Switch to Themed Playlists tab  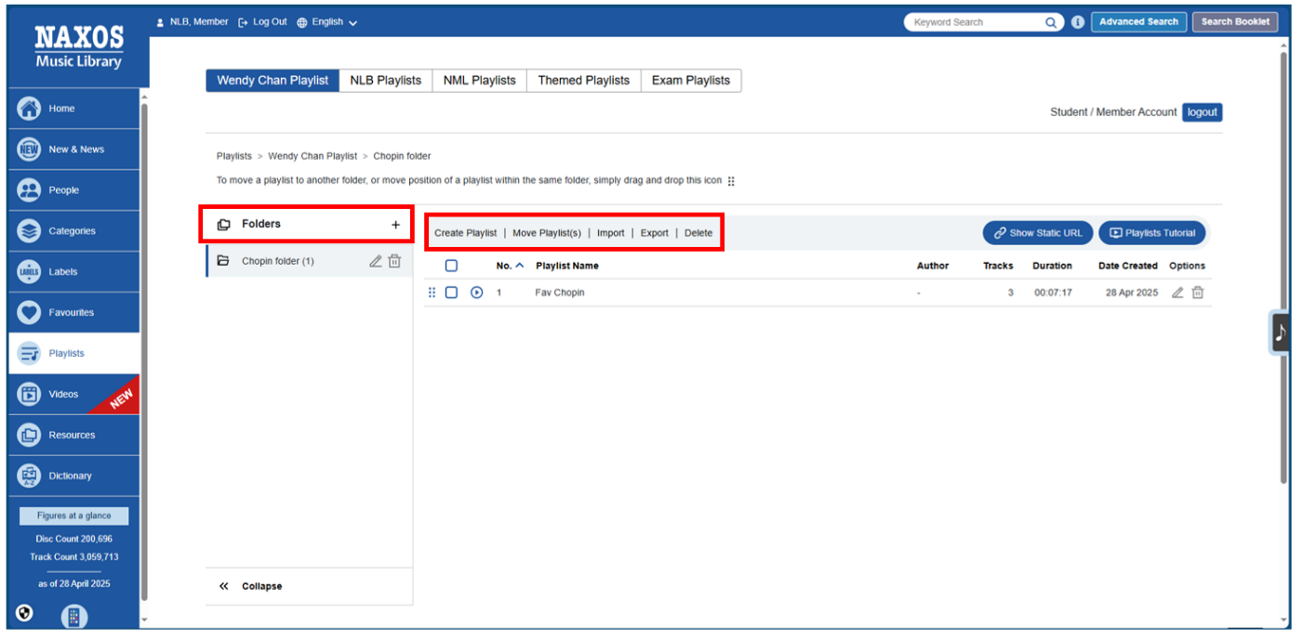coord(583,81)
